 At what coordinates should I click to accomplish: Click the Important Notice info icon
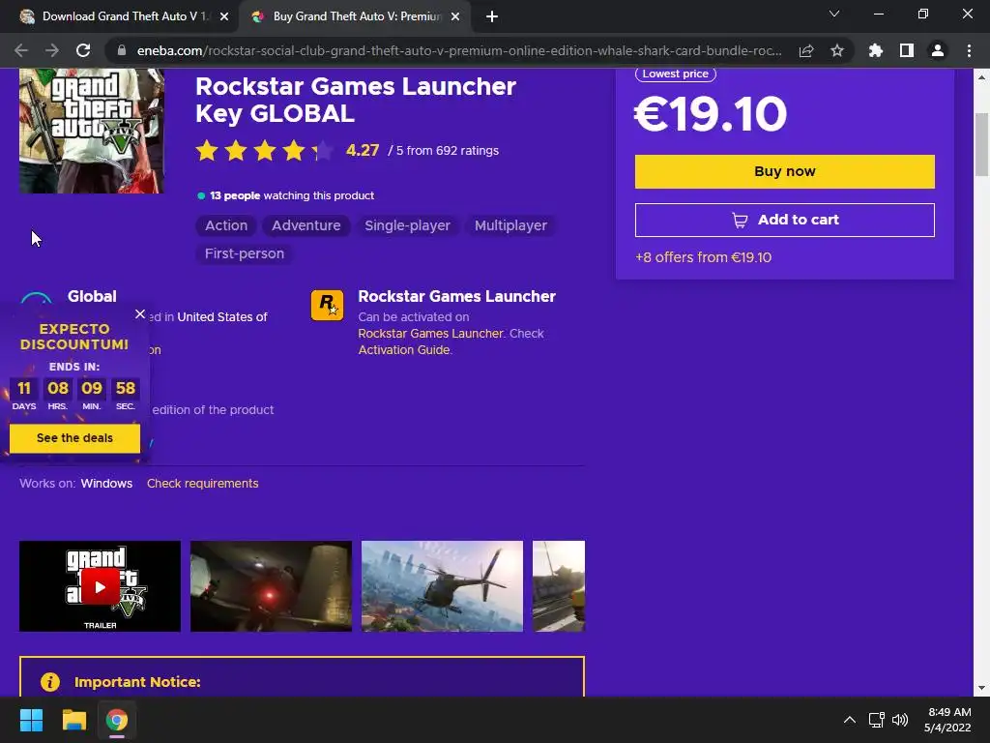[x=50, y=682]
